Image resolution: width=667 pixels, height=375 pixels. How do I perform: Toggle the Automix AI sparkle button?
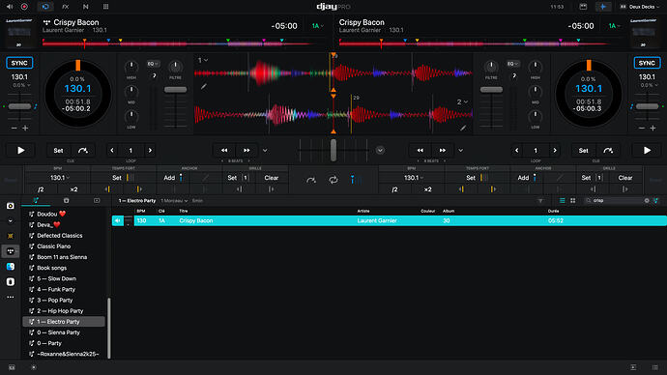point(603,7)
